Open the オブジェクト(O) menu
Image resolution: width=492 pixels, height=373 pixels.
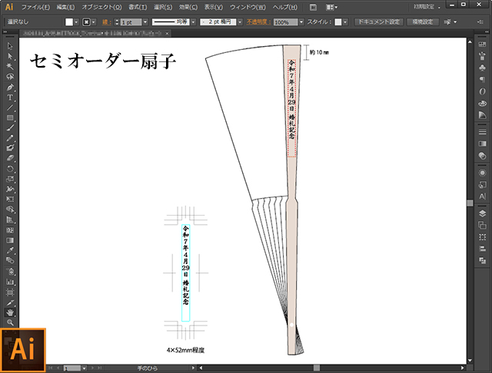coord(101,7)
